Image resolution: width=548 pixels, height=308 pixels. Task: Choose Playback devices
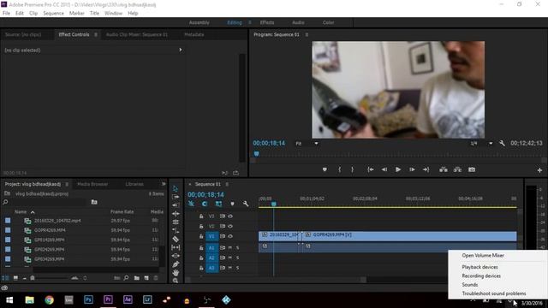click(479, 267)
